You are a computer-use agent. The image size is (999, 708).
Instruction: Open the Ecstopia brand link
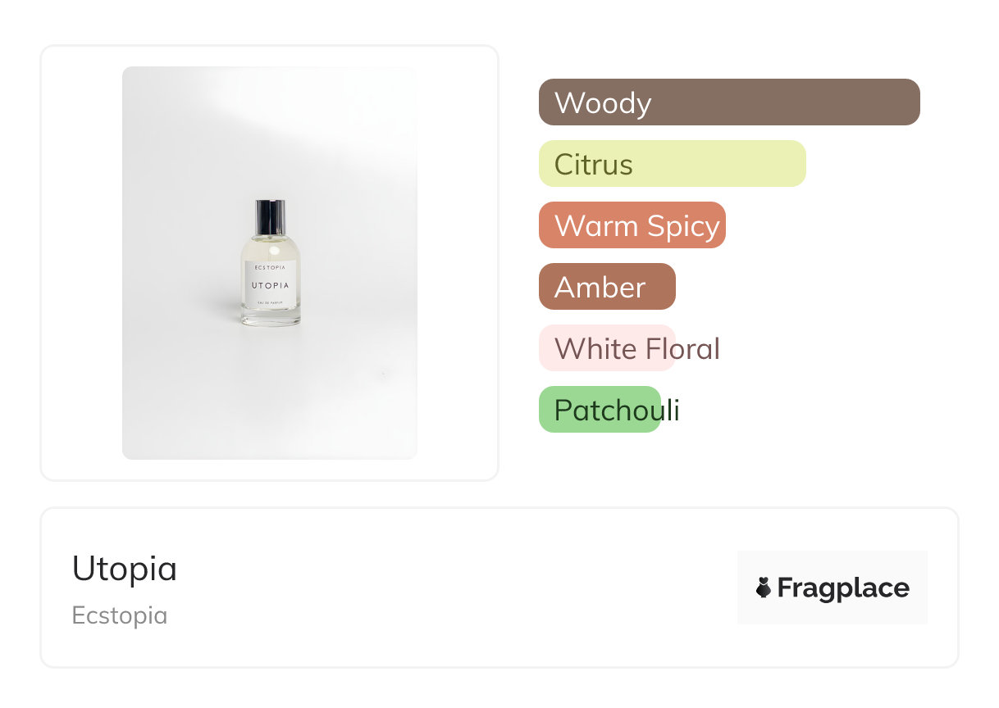pos(120,615)
